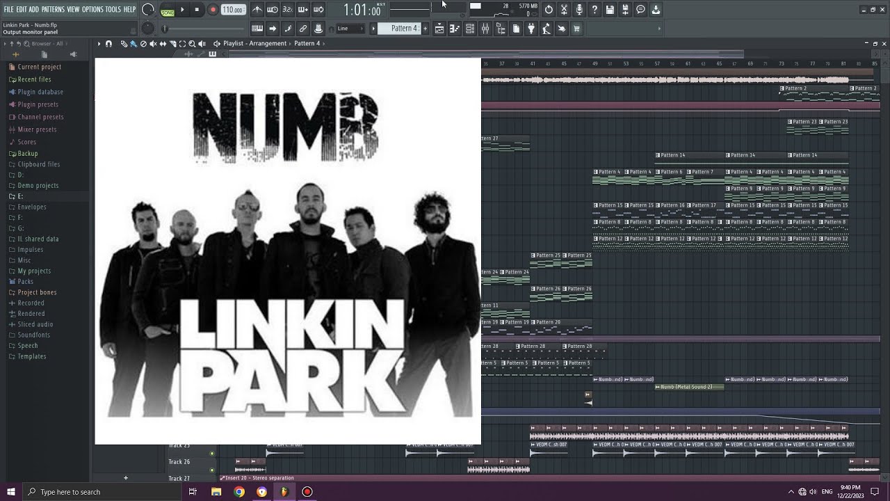
Task: Toggle the playlist magnet snap icon
Action: 108,44
